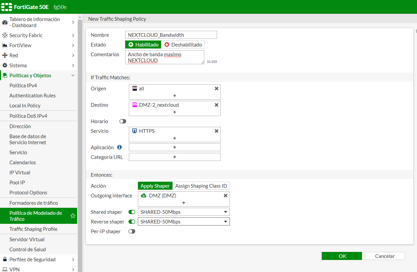Click the Políticas y Objetos icon
The height and width of the screenshot is (272, 417).
click(x=5, y=75)
